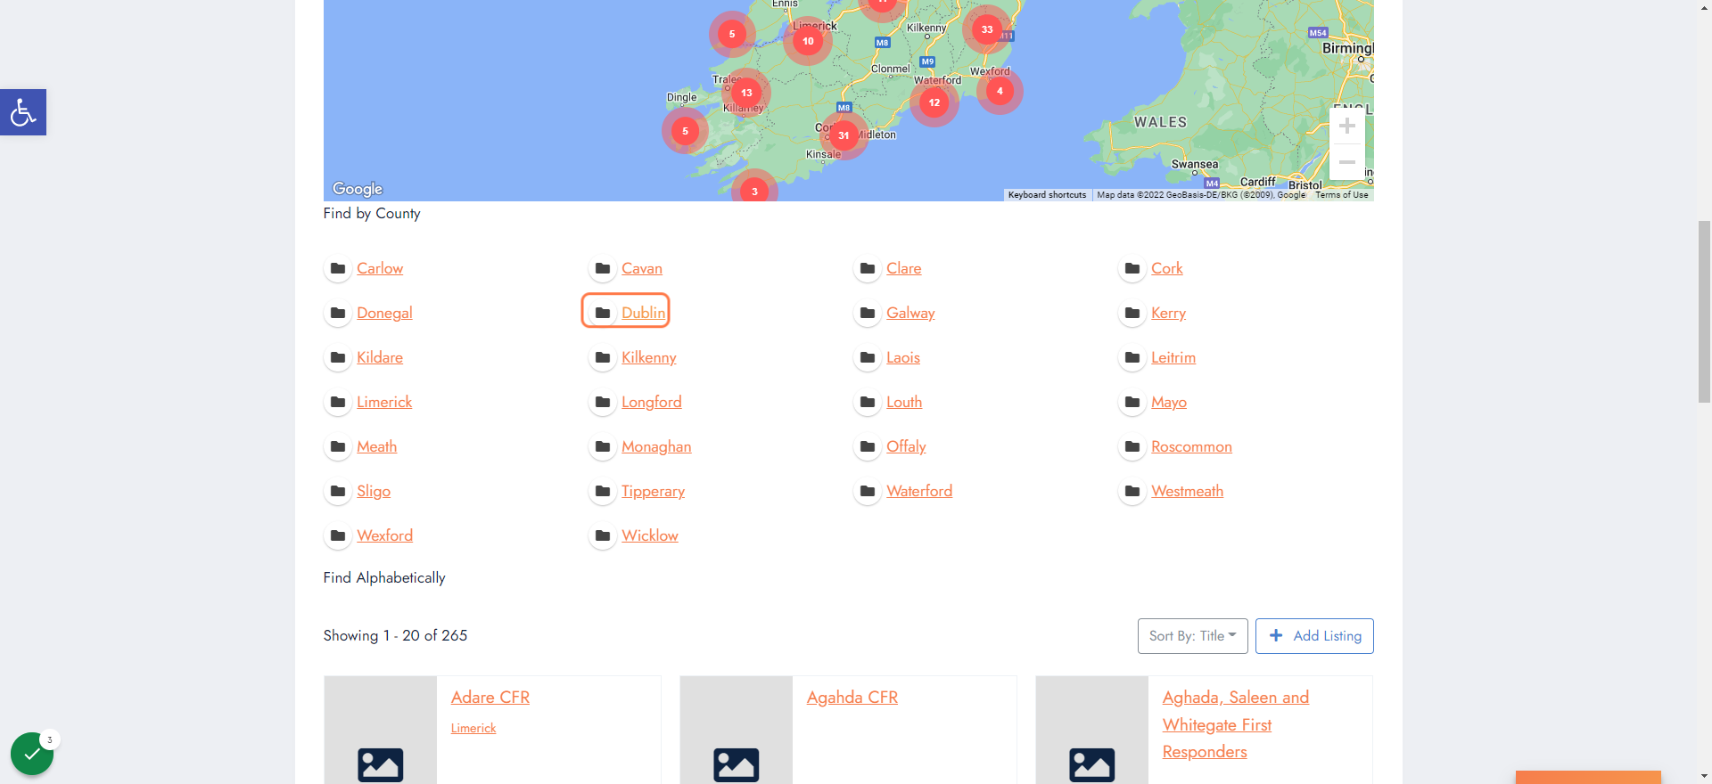Image resolution: width=1712 pixels, height=784 pixels.
Task: Open the Monaghan county link
Action: point(656,446)
